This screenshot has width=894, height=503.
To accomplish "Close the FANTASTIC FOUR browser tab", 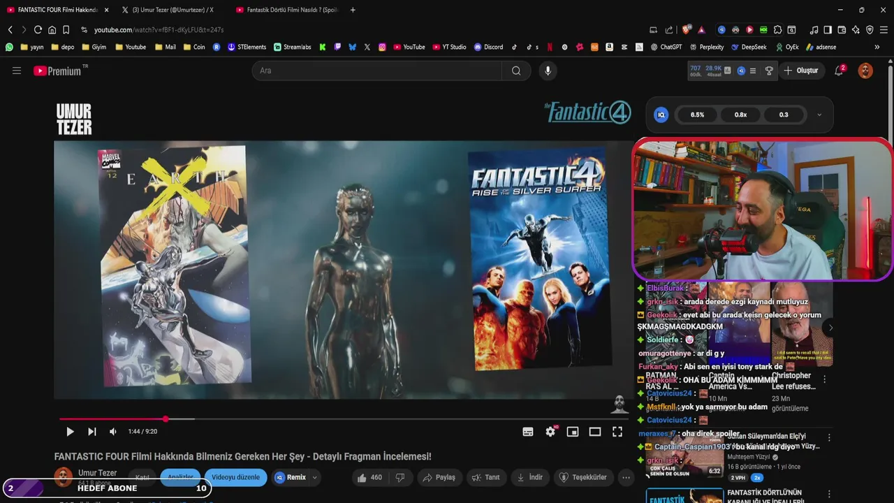I will (106, 10).
